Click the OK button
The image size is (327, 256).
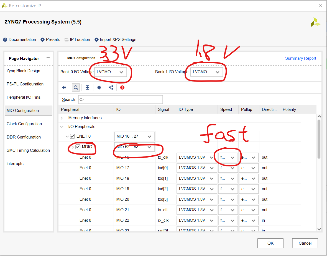click(x=270, y=243)
